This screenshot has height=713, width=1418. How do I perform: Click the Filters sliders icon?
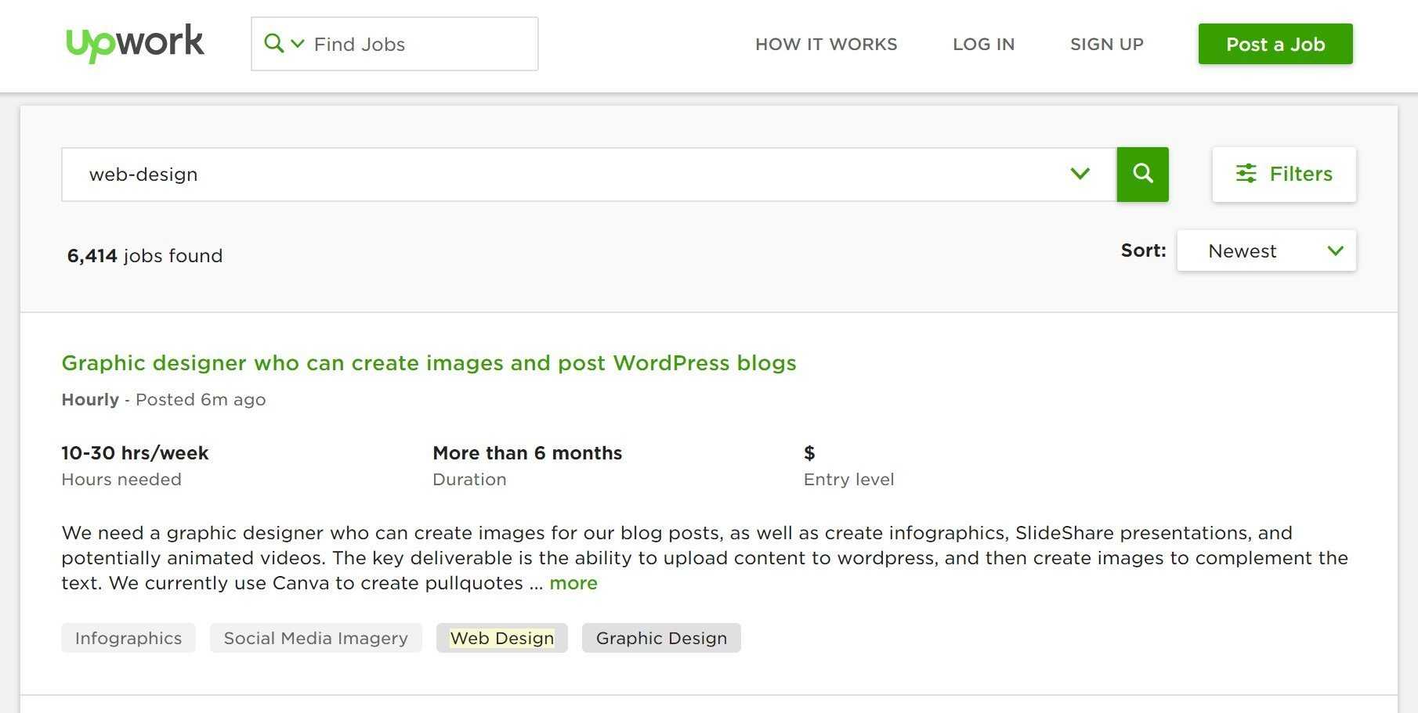[1246, 174]
